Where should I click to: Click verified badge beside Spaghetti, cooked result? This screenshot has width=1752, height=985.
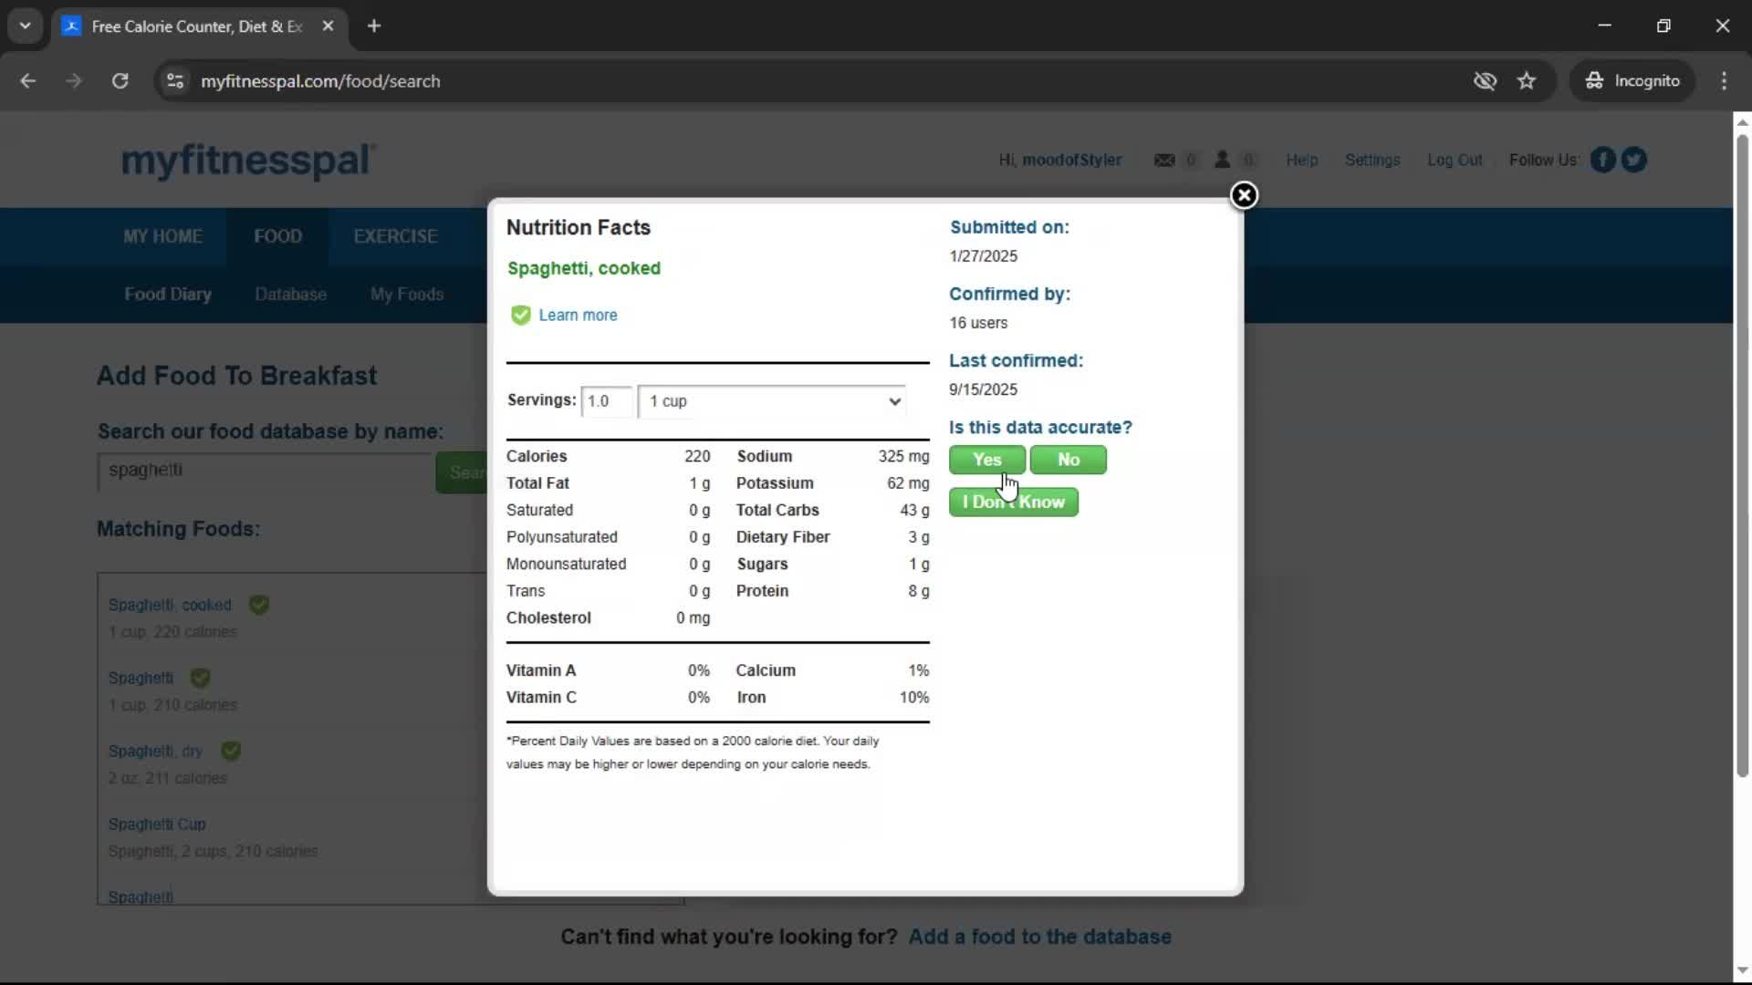[259, 605]
